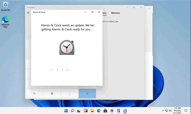Open the Microsoft Edge desktop shortcut
The image size is (191, 114).
tap(6, 22)
